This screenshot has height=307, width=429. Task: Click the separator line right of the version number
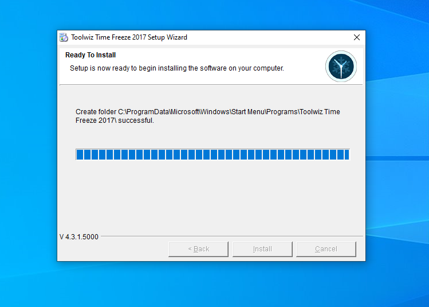(229, 236)
